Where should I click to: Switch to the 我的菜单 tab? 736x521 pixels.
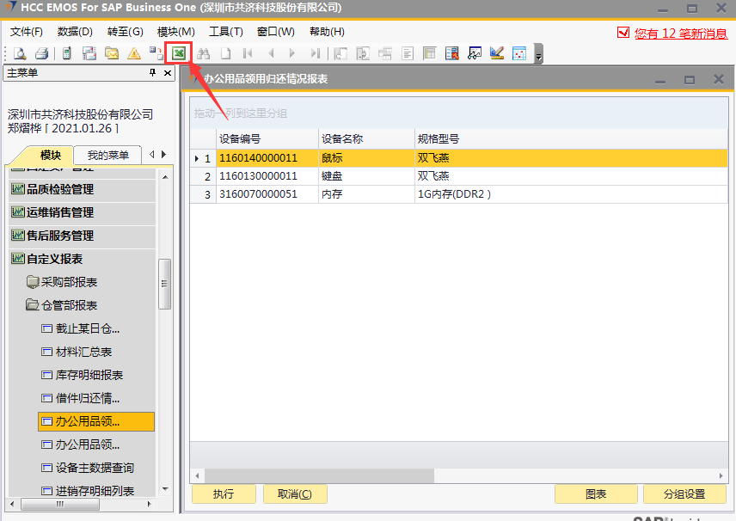107,156
